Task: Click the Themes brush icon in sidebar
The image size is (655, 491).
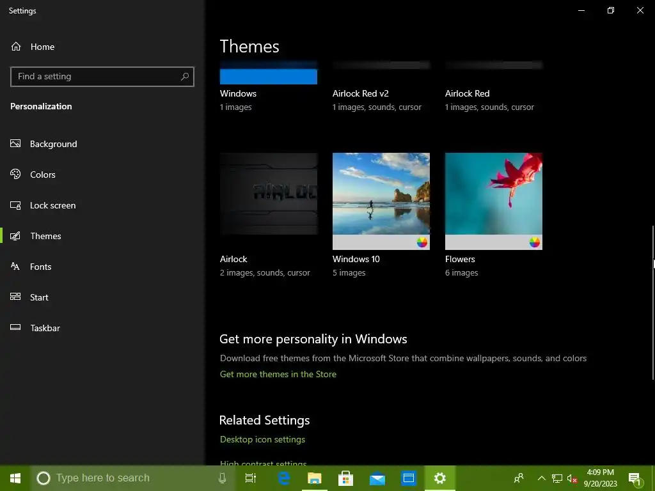Action: [15, 236]
